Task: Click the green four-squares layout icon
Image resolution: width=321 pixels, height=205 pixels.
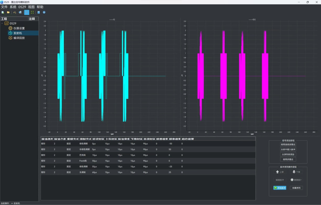Action: tap(32, 12)
